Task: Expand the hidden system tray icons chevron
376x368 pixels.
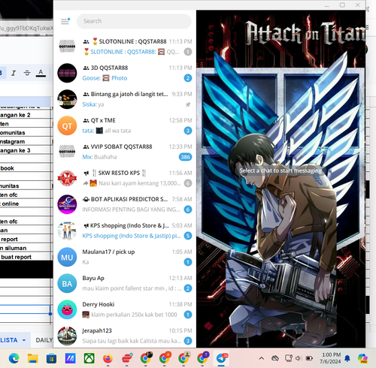Action: point(262,358)
